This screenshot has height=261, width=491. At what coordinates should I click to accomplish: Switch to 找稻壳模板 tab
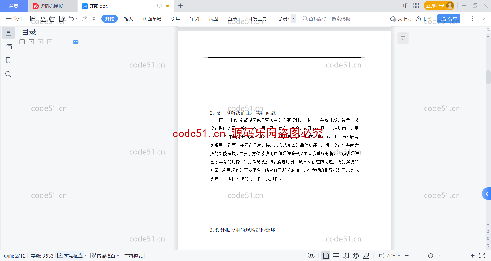[52, 6]
